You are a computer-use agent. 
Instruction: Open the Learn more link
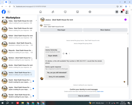tap(100, 91)
